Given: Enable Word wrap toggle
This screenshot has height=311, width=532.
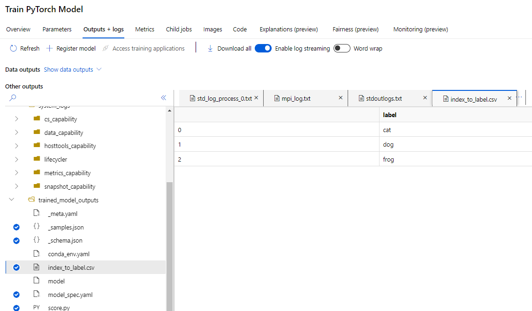Looking at the screenshot, I should [342, 48].
